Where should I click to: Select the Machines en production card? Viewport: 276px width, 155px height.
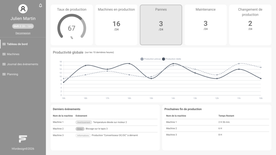[x=116, y=25]
